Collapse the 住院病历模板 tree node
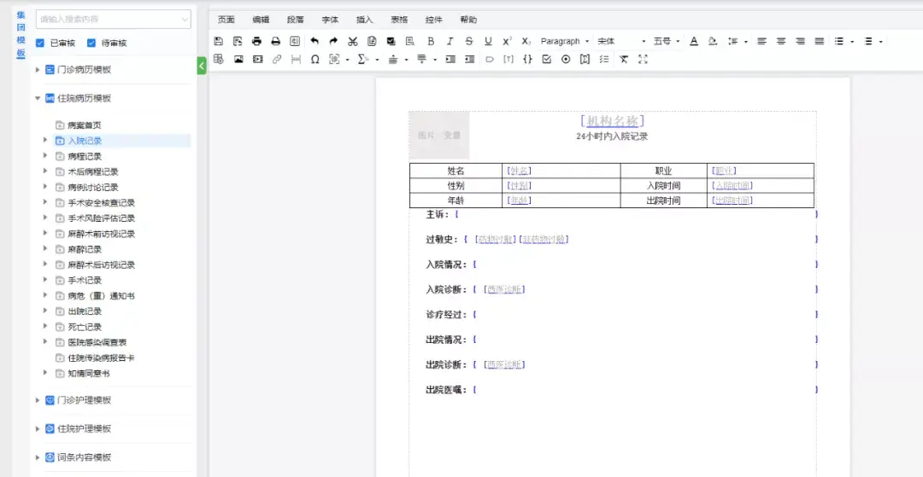 (x=38, y=98)
